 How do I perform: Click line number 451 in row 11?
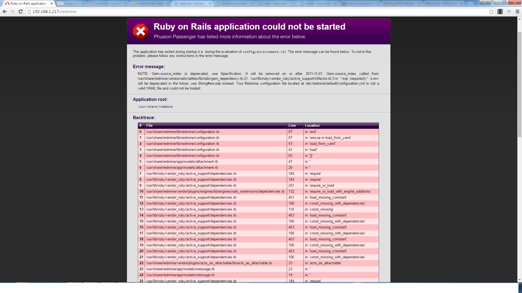tap(291, 197)
